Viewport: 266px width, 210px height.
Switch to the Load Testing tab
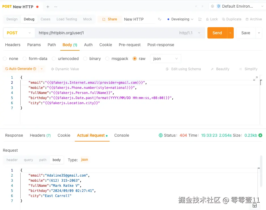pos(67,19)
